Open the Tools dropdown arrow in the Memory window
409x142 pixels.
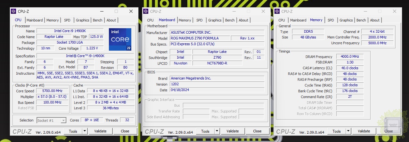coord(348,131)
